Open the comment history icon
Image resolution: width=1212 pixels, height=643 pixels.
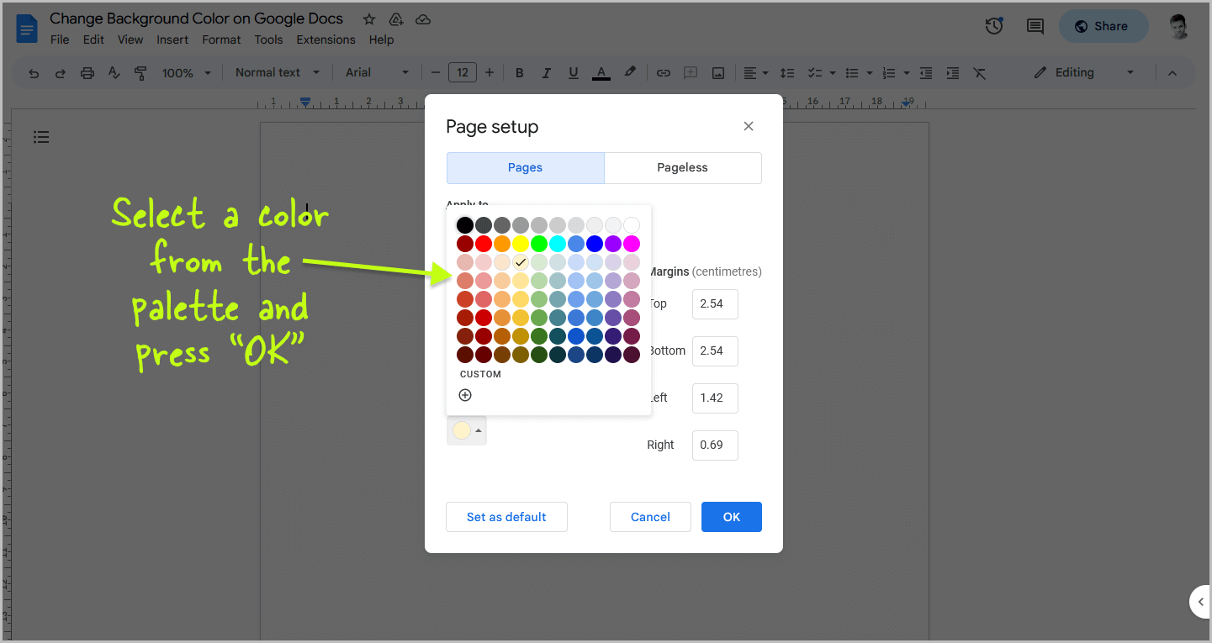(1035, 26)
